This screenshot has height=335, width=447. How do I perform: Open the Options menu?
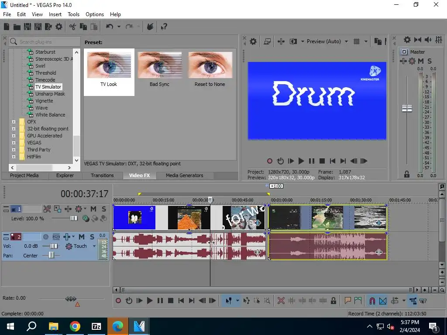tap(95, 14)
